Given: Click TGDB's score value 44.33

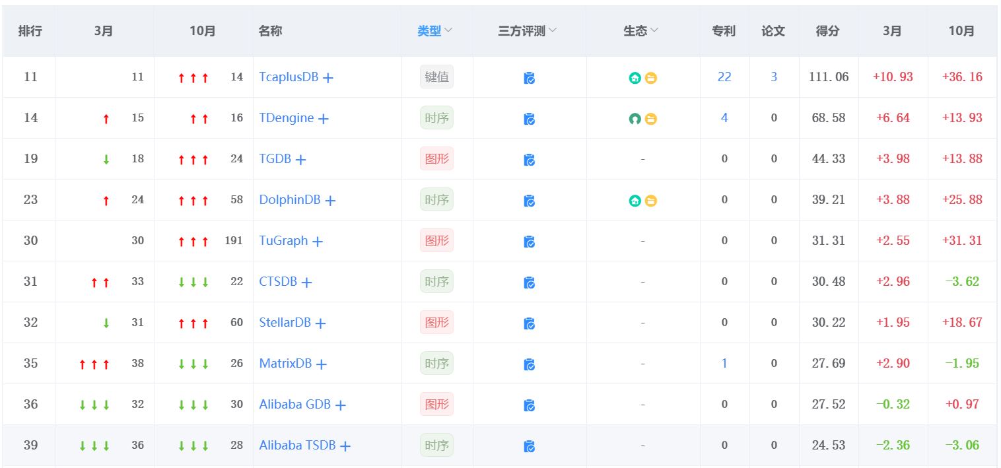Looking at the screenshot, I should [828, 158].
